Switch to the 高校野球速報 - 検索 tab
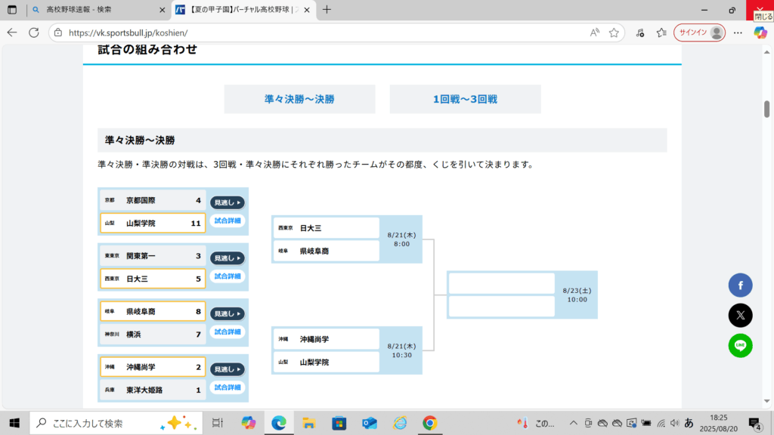 click(91, 10)
